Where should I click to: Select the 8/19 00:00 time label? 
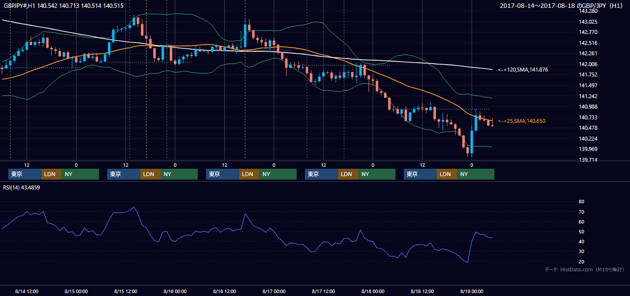(x=472, y=292)
